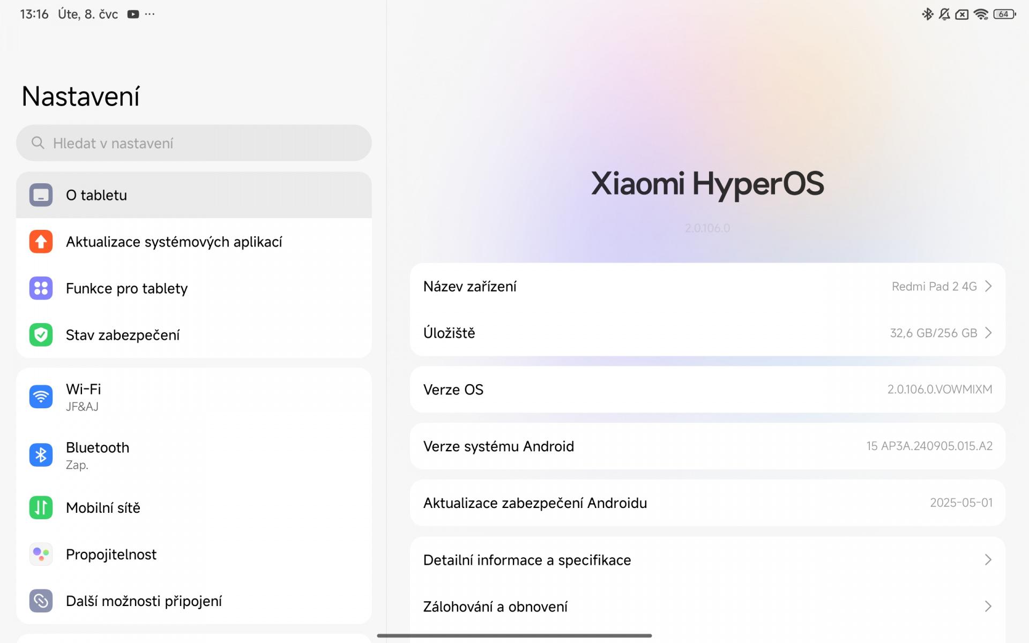Image resolution: width=1029 pixels, height=643 pixels.
Task: Open the O tabletu tablet icon
Action: click(41, 195)
